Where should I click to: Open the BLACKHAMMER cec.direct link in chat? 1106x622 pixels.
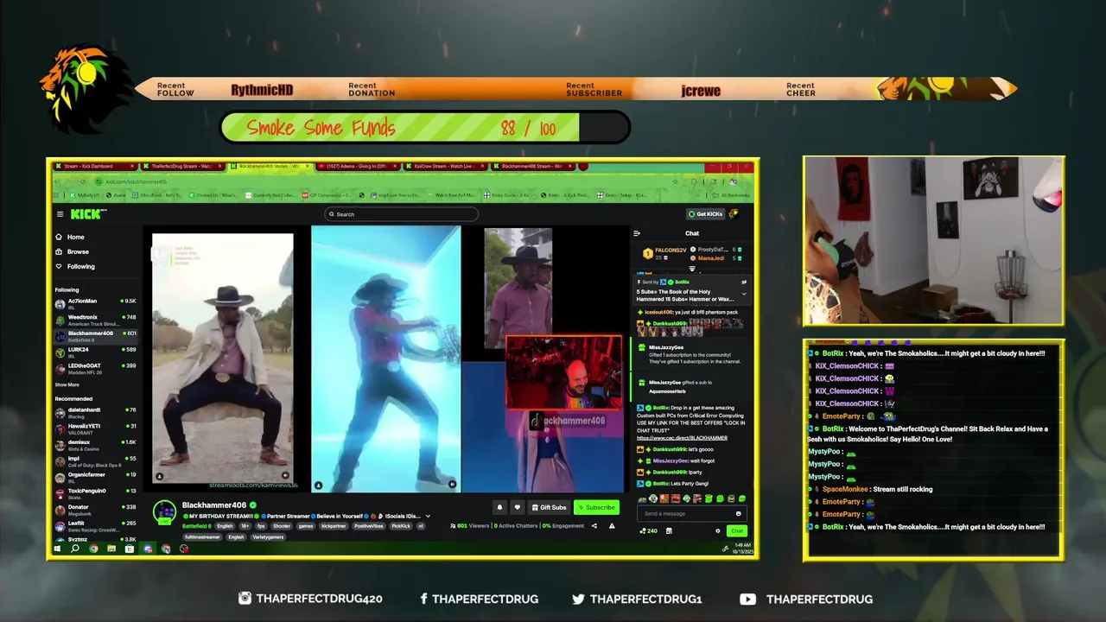click(x=682, y=438)
